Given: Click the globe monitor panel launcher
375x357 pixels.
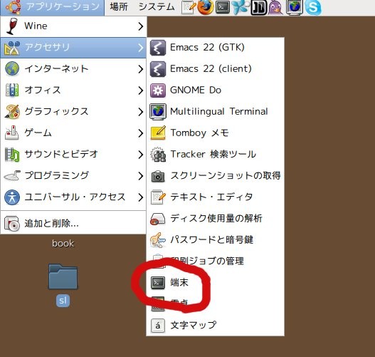Looking at the screenshot, I should tap(294, 7).
